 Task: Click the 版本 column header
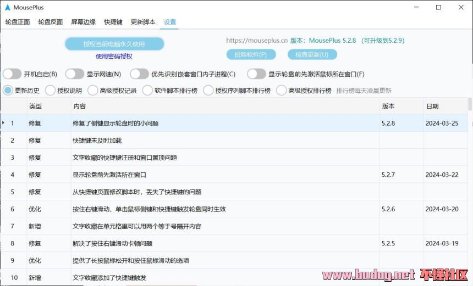[402, 106]
